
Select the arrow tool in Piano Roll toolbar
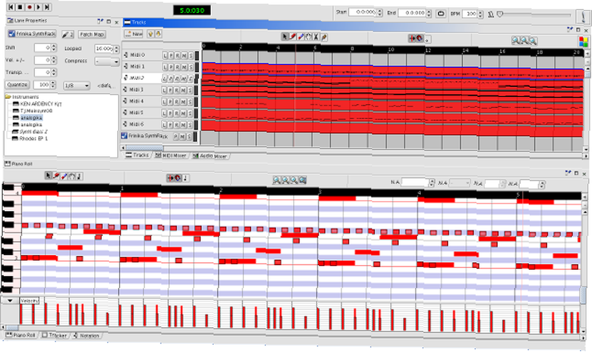pyautogui.click(x=48, y=176)
